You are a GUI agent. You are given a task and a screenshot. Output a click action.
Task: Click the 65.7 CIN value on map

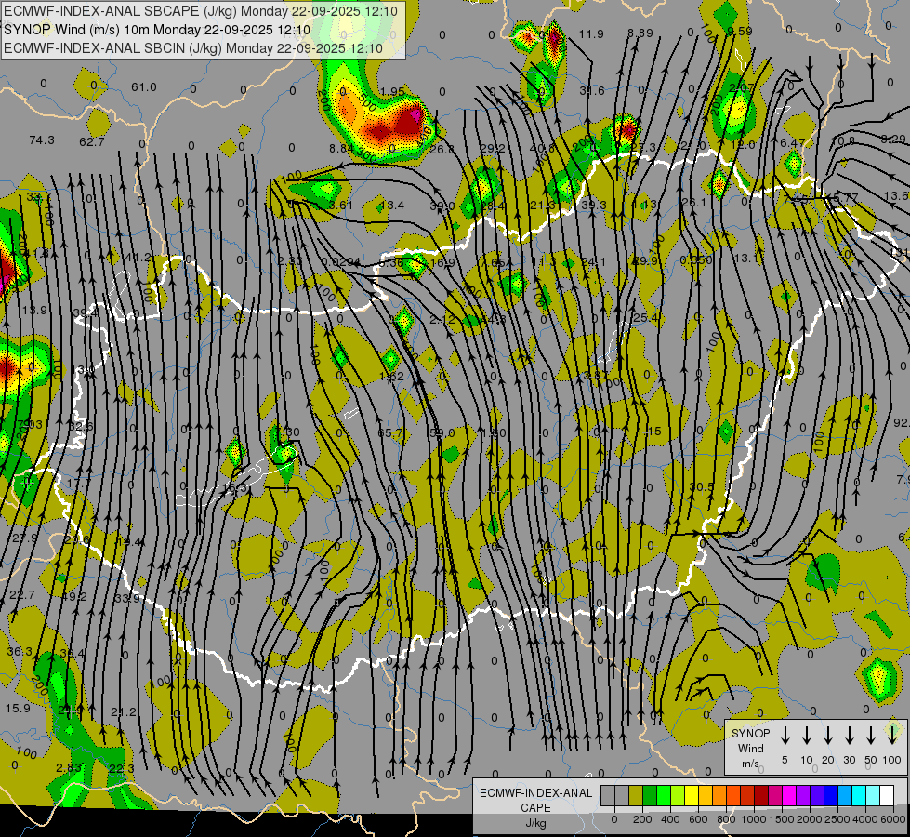pyautogui.click(x=390, y=432)
